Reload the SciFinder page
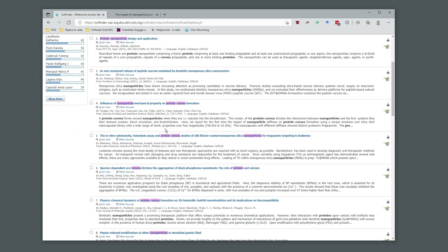448x252 pixels. pyautogui.click(x=69, y=22)
